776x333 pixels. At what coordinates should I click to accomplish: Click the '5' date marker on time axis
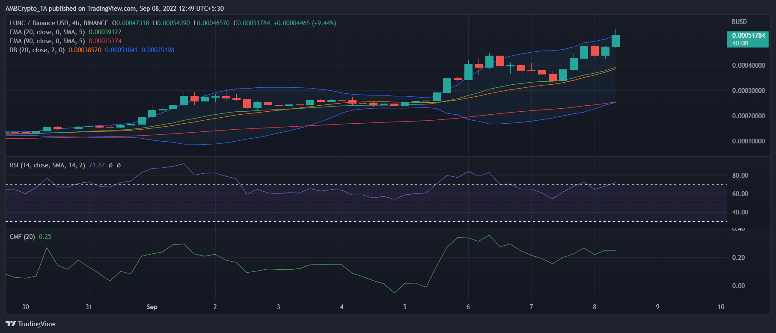click(x=405, y=307)
